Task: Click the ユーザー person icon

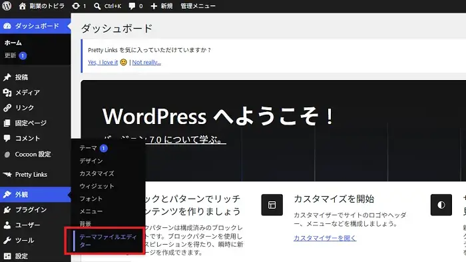Action: [7, 225]
